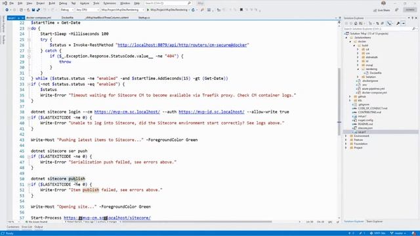420x236 pixels.
Task: Pin the Solution Explorer panel with auto-hide icon
Action: point(413,18)
